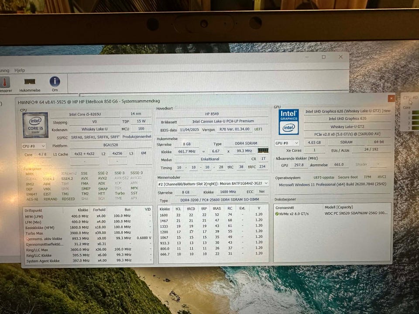This screenshot has width=419, height=314.
Task: Click the Intel UHD Graphics 620 (Whiskey Lake-U GT2) field
Action: click(x=348, y=111)
